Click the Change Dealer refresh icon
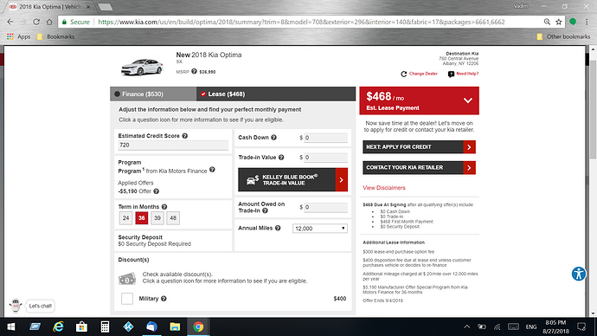 [403, 74]
